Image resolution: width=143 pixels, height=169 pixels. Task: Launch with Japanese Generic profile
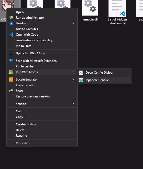(x=104, y=80)
